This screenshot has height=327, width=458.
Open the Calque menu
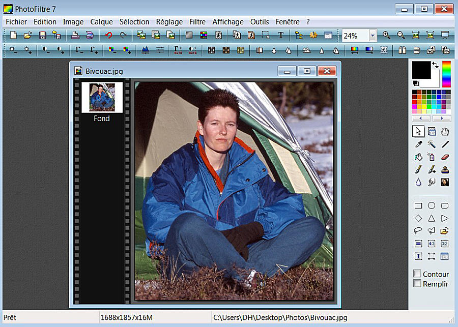[x=102, y=22]
